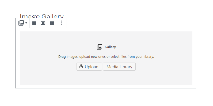Align the gallery block left
Viewport: 213px width, 106px height.
coord(34,23)
